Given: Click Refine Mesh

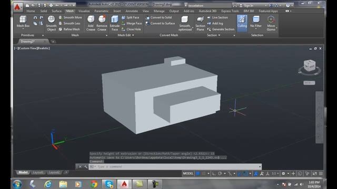Looking at the screenshot, I should pyautogui.click(x=70, y=29).
